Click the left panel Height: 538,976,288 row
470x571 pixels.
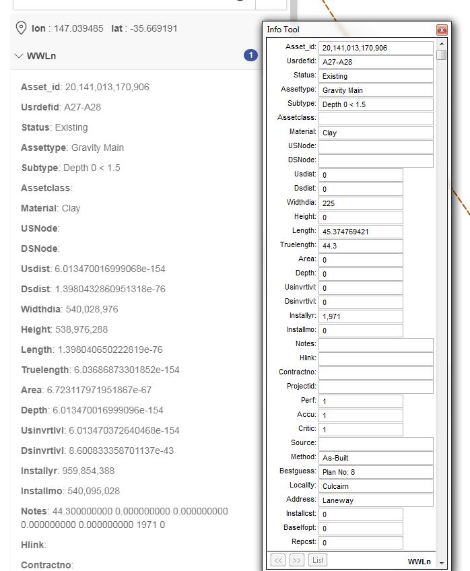tap(65, 329)
